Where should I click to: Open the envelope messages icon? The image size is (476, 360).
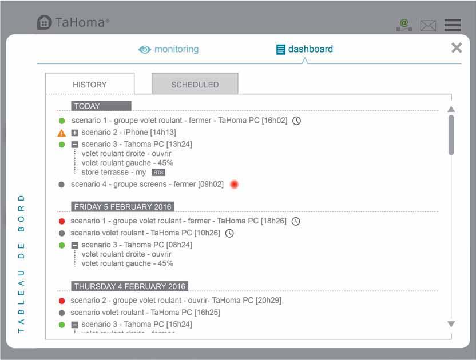(428, 26)
